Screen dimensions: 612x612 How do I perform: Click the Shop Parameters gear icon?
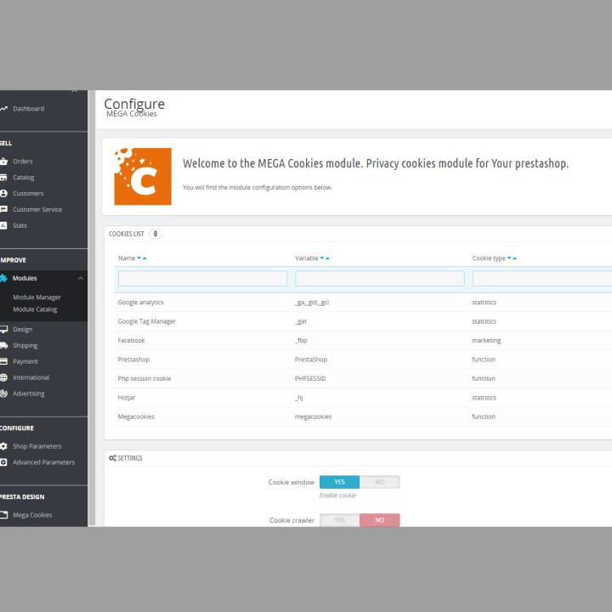[3, 446]
